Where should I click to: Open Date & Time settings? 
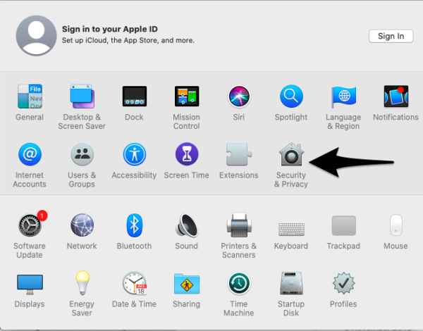(135, 283)
